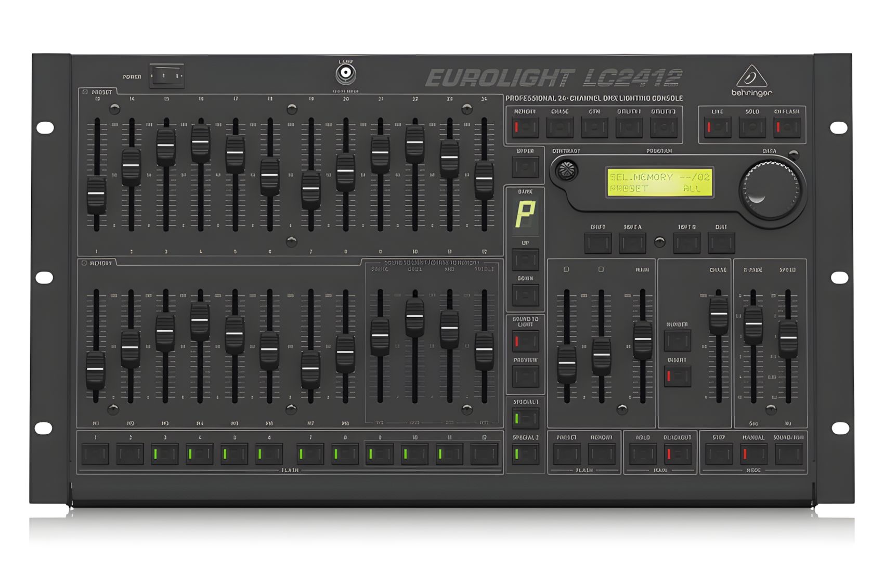Select the STEP mode button
This screenshot has height=572, width=884.
(719, 454)
